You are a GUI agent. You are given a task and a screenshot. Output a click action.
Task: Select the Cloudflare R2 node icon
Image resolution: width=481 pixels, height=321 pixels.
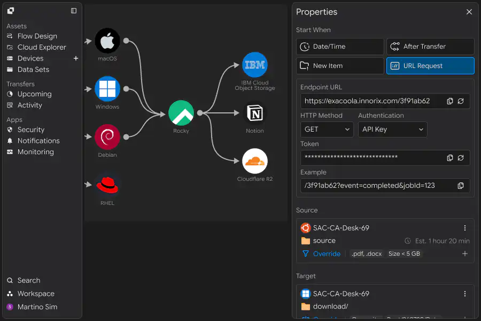254,161
